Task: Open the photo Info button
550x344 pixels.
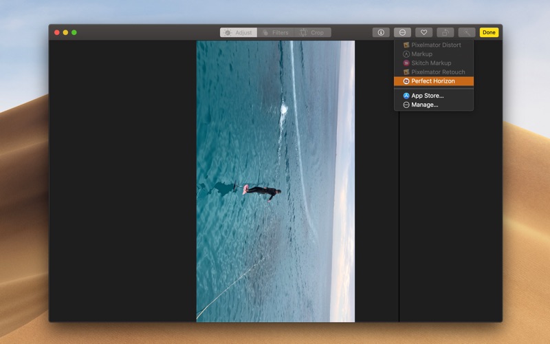Action: coord(381,32)
